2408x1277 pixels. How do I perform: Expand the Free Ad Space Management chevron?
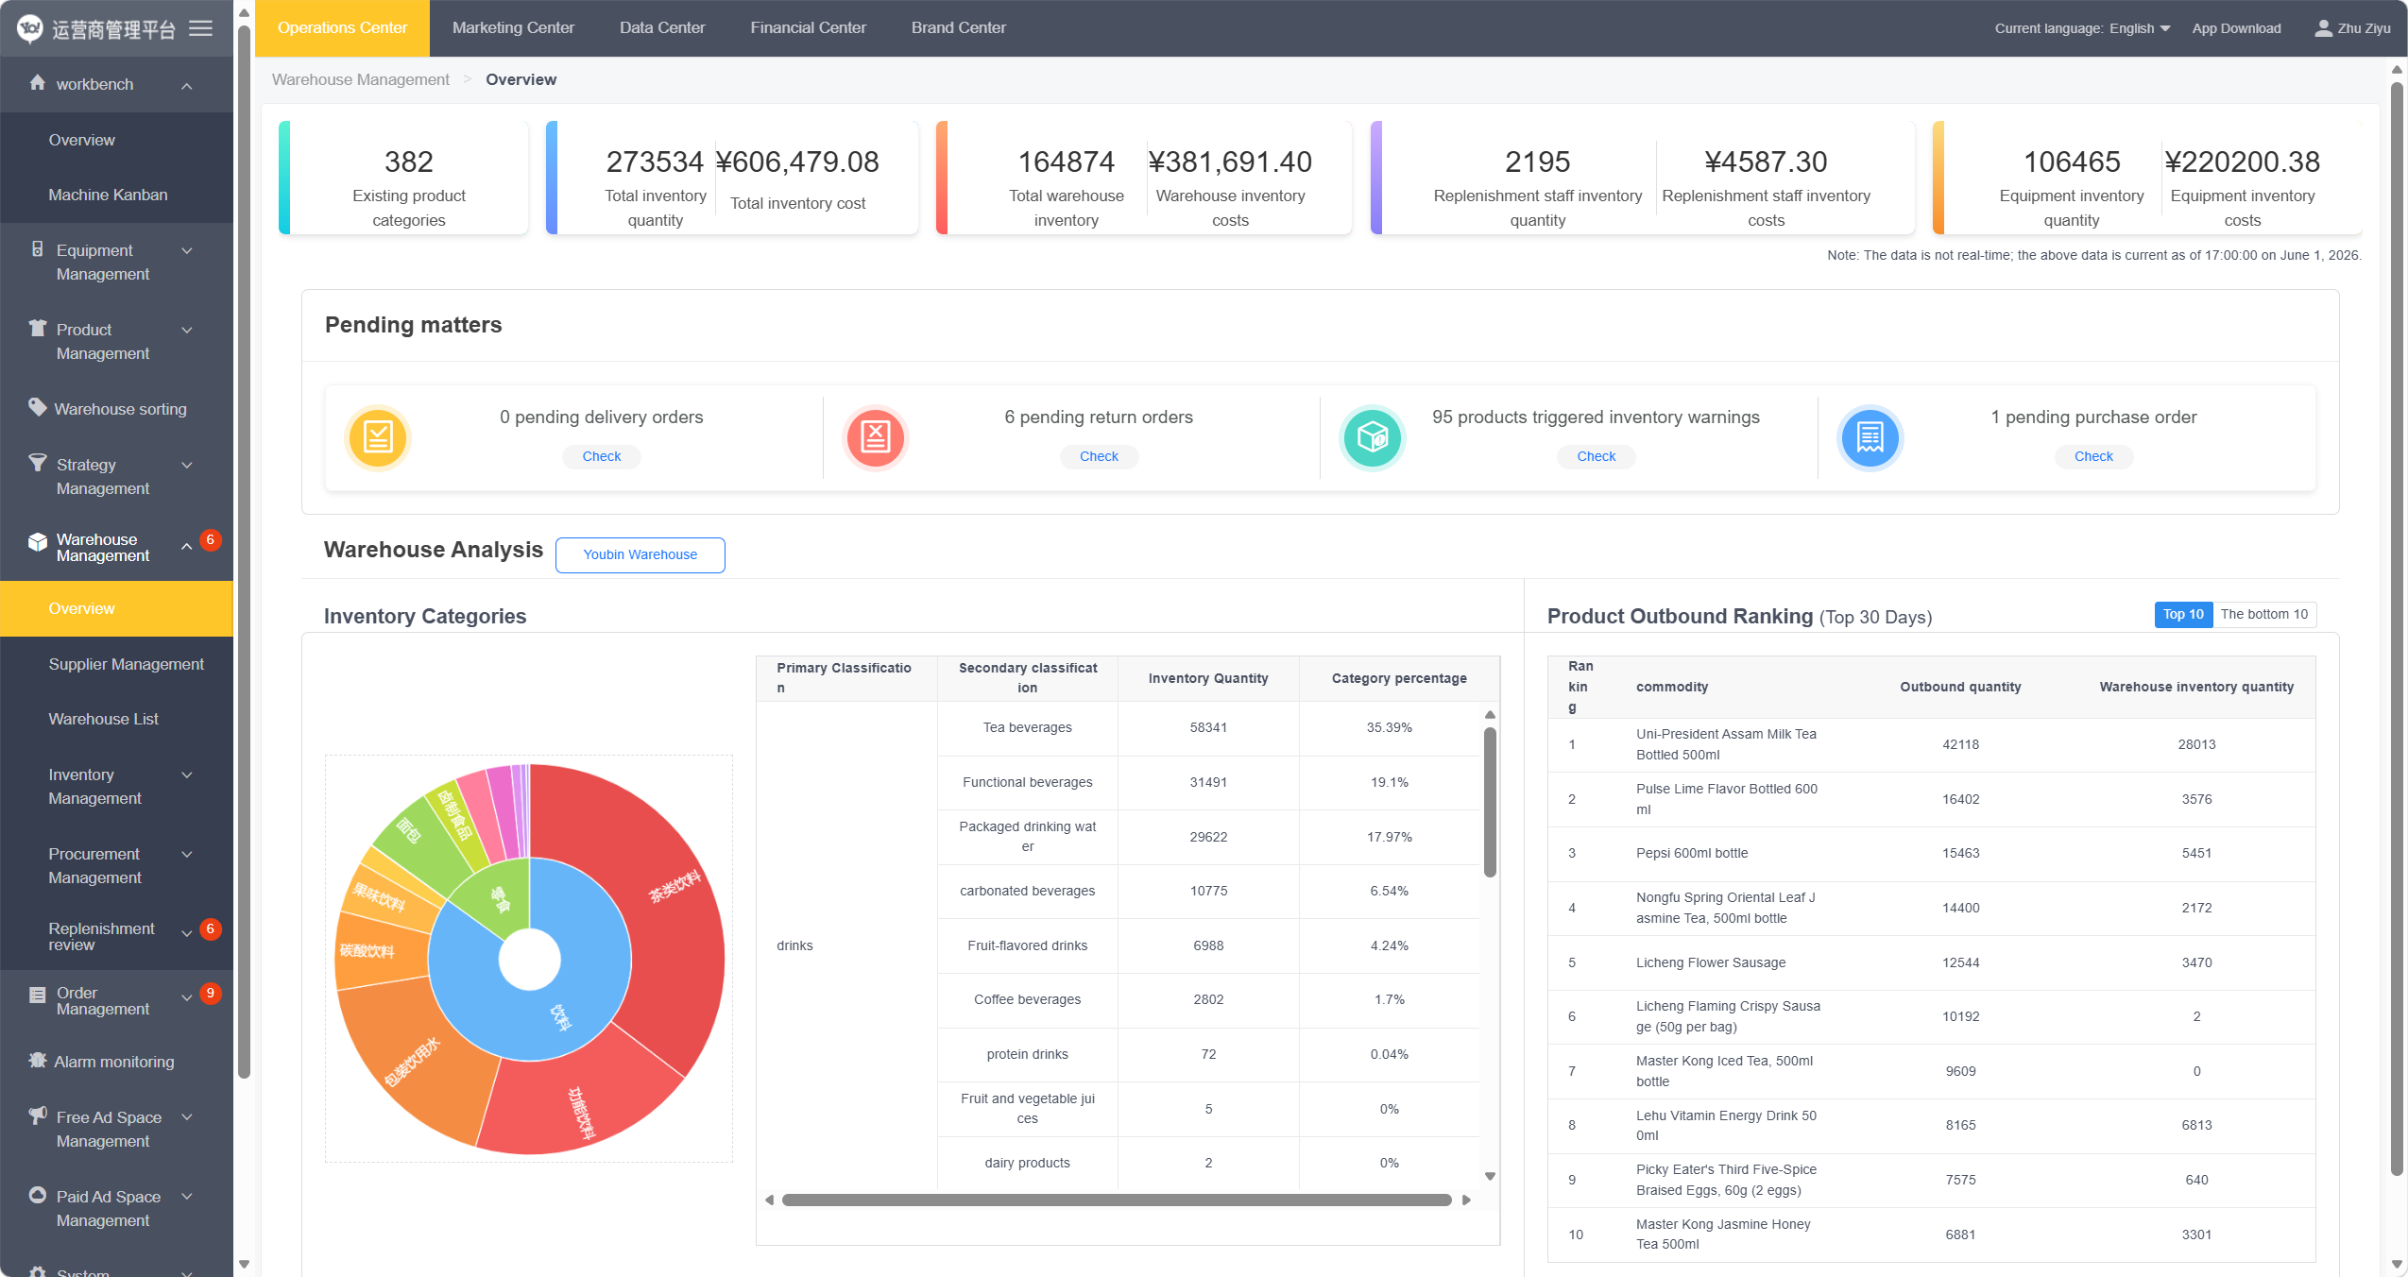[x=187, y=1116]
